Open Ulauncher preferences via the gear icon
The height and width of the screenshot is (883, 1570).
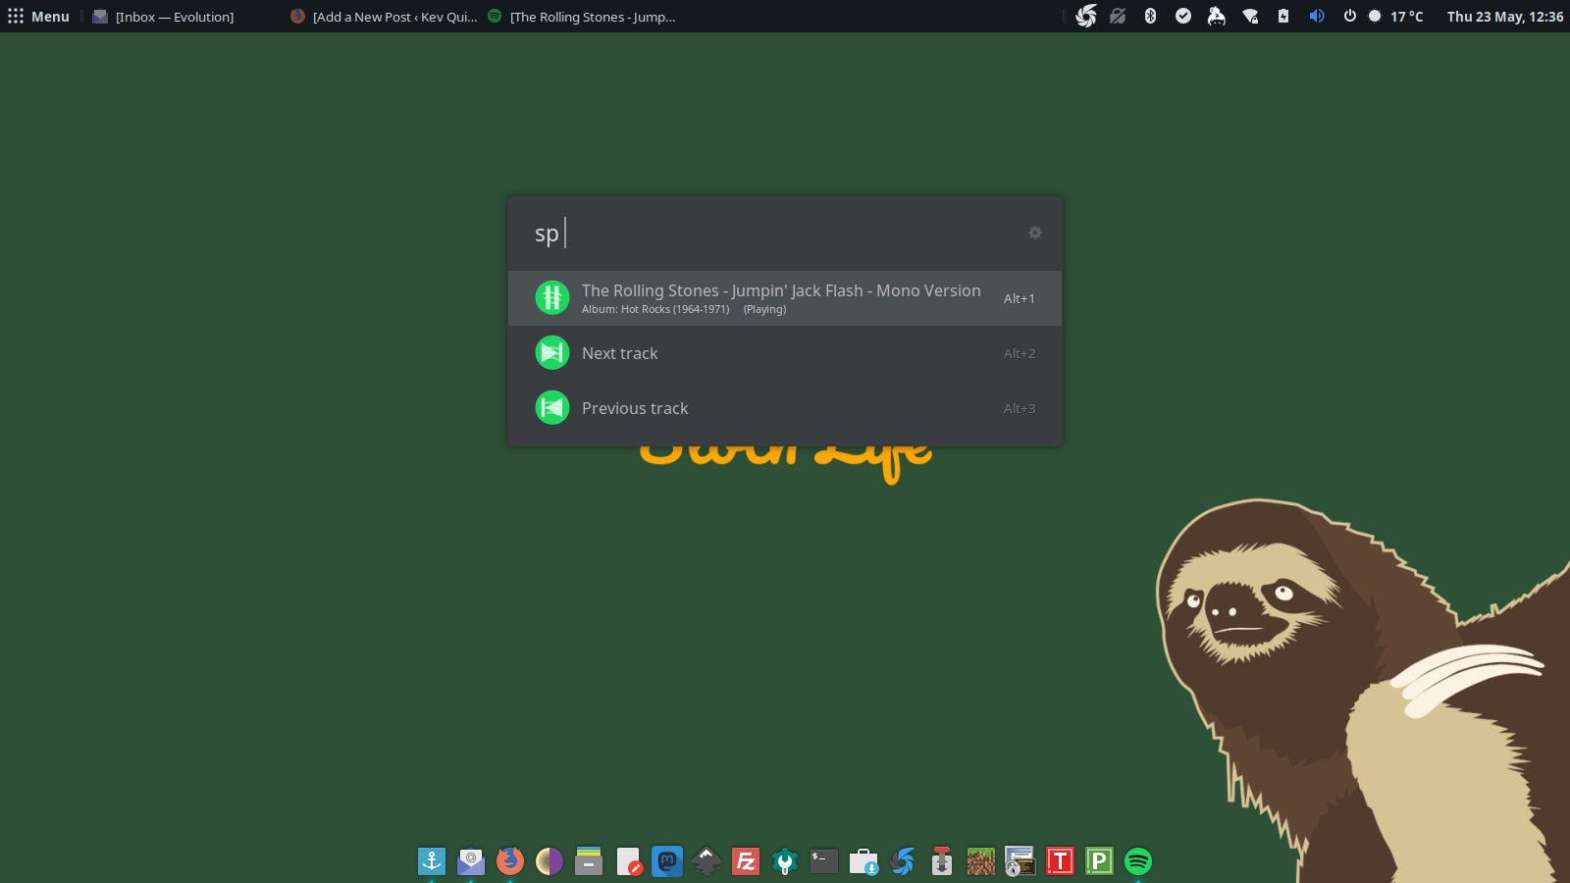pos(1035,234)
